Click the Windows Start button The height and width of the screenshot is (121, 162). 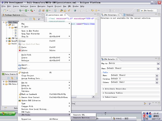click(8, 114)
